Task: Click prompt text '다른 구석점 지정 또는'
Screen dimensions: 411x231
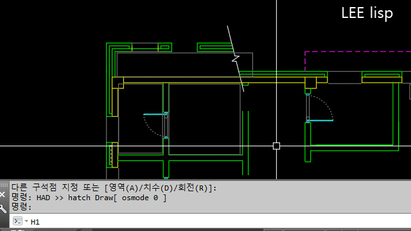Action: point(55,188)
